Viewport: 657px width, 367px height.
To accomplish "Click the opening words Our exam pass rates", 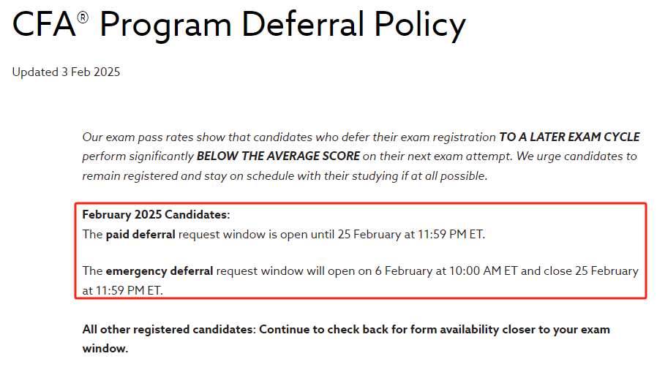I will [138, 137].
